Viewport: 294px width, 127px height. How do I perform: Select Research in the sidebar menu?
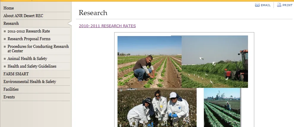(11, 23)
